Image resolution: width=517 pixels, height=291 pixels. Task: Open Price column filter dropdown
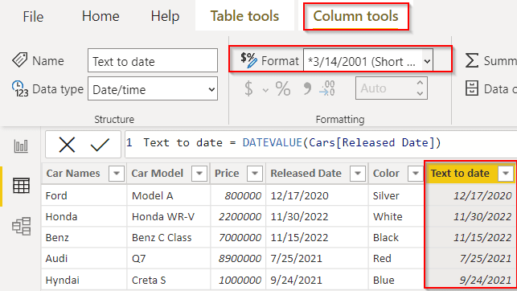[x=255, y=173]
